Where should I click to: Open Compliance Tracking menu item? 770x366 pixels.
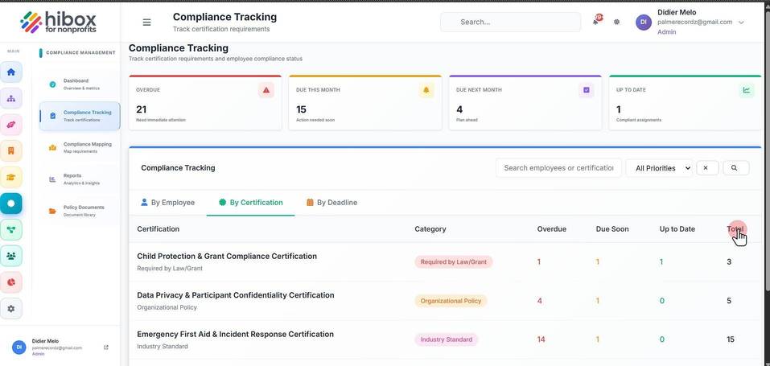coord(80,116)
